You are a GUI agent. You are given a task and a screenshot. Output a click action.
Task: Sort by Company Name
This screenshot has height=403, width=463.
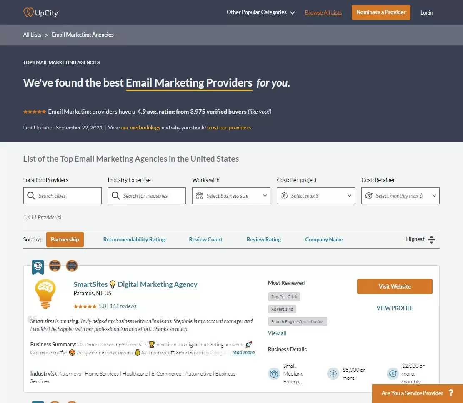tap(324, 239)
